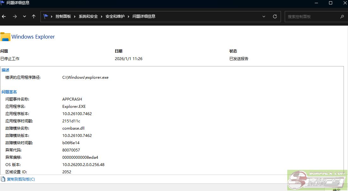Click the clipboard icon beside 复制到剪贴板
348x191 pixels.
point(3,179)
